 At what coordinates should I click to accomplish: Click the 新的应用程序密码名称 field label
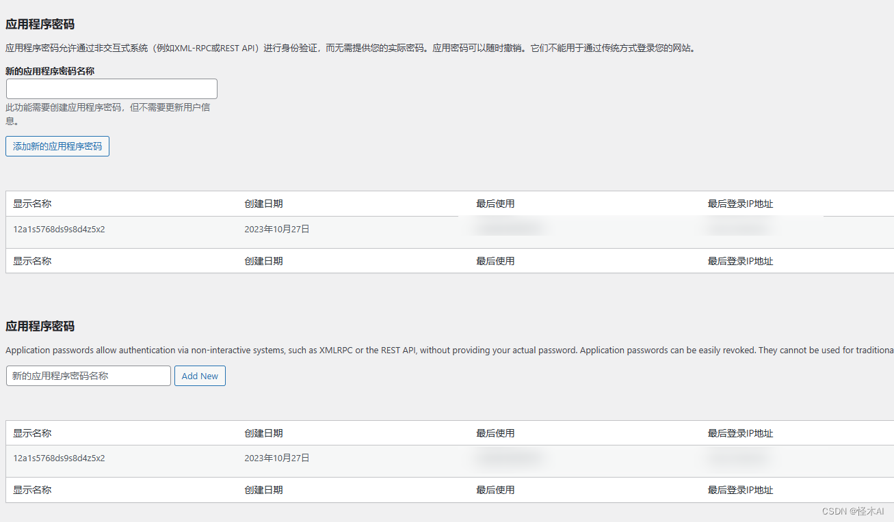click(50, 70)
